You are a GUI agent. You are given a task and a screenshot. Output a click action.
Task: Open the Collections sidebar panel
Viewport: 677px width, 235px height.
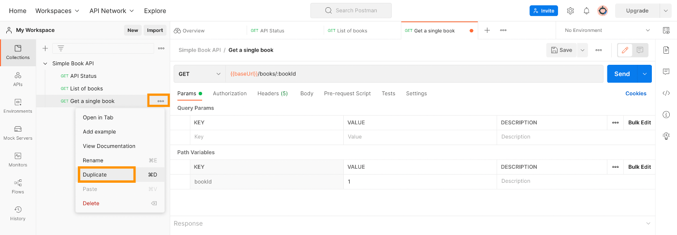click(18, 52)
